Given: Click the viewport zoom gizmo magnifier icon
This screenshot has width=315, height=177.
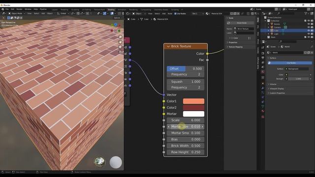Looking at the screenshot, I should [x=120, y=37].
